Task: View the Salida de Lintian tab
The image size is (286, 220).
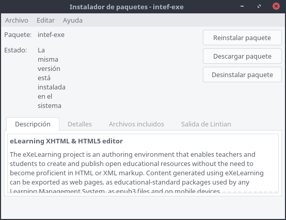Action: coord(206,124)
